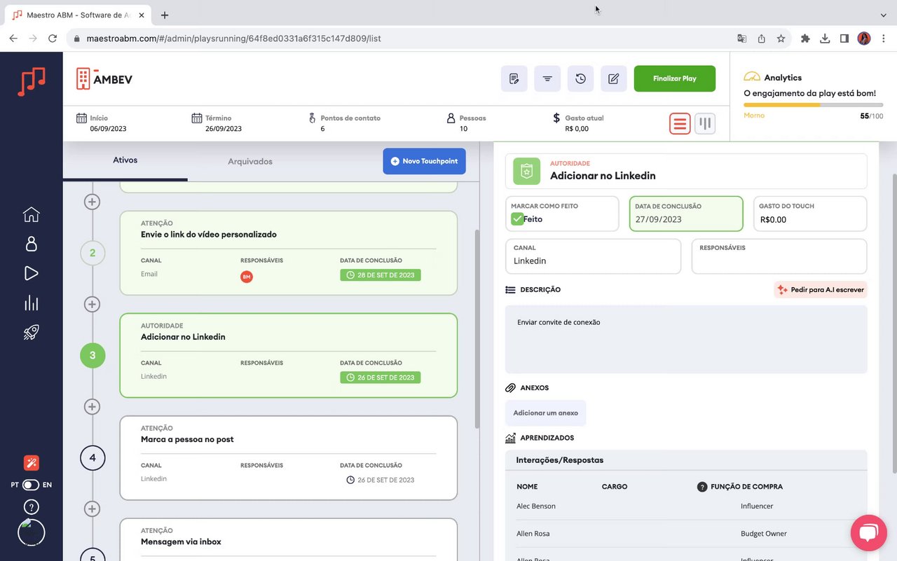Click the Função de Compra help icon
The height and width of the screenshot is (561, 897).
coord(702,487)
